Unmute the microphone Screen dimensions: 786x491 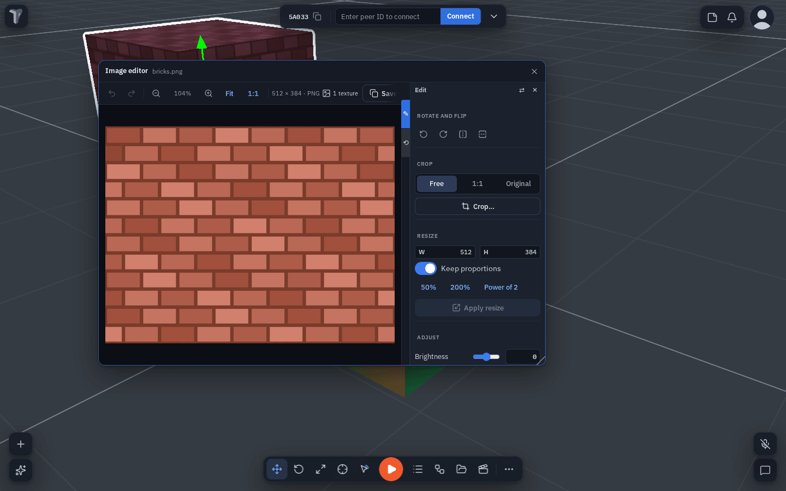[x=765, y=444]
